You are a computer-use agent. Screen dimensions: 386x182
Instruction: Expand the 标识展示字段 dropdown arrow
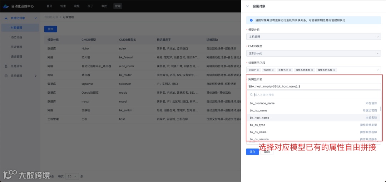point(377,70)
